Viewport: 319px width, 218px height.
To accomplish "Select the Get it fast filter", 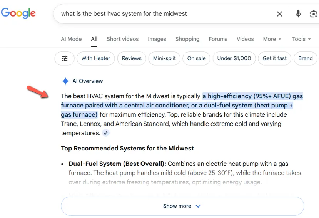I will tap(274, 58).
